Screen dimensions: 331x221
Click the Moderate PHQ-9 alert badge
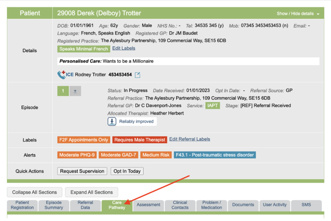pos(77,155)
